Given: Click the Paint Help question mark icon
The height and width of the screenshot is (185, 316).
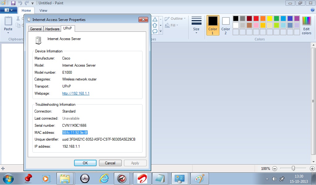Looking at the screenshot, I should (x=313, y=10).
